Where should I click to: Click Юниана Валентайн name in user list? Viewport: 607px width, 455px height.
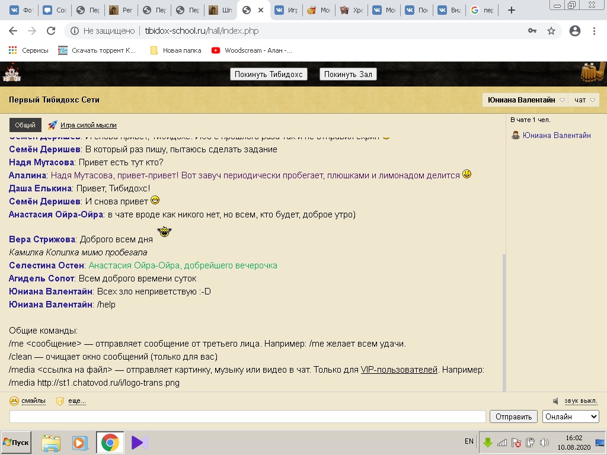point(557,136)
